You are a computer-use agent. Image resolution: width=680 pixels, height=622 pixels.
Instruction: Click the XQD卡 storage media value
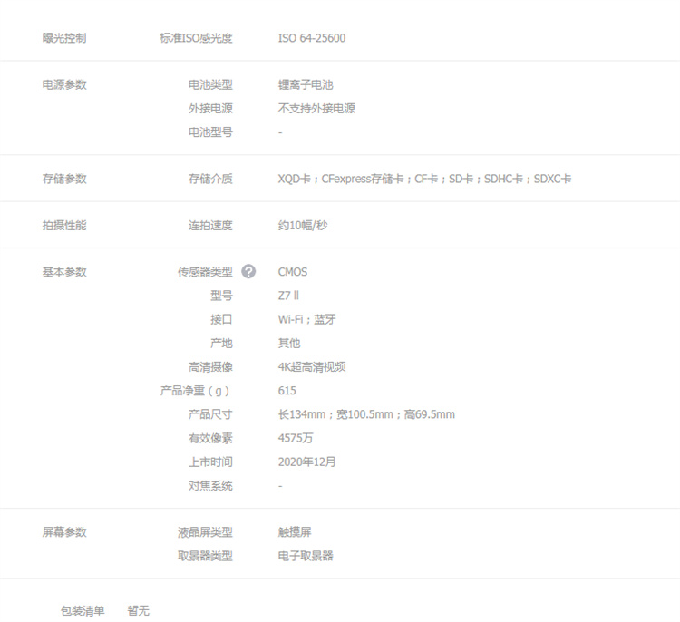tap(297, 179)
